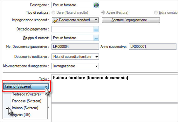Click the Gruppo di numeri text field
Viewport: 178px width, 122px height.
(72, 38)
